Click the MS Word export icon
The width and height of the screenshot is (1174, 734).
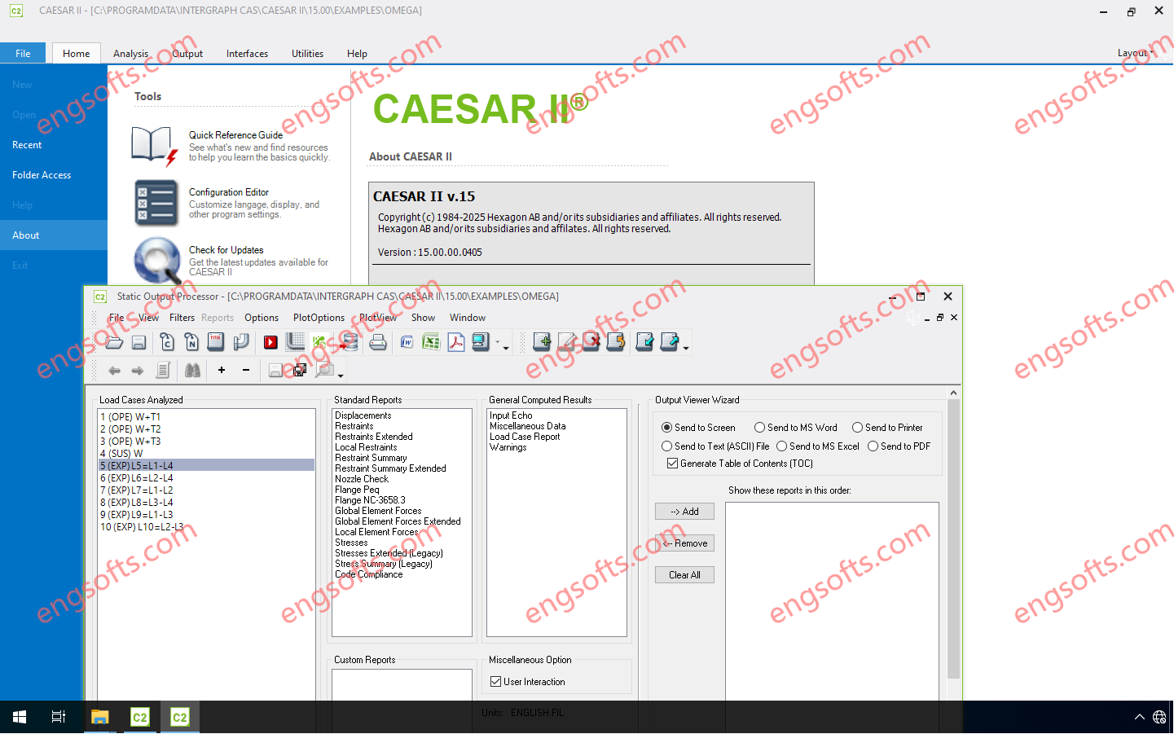coord(407,343)
